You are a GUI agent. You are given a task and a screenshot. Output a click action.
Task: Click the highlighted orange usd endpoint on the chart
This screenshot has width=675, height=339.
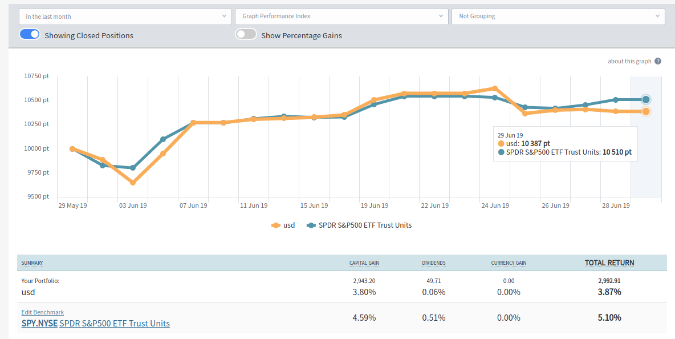coord(645,111)
